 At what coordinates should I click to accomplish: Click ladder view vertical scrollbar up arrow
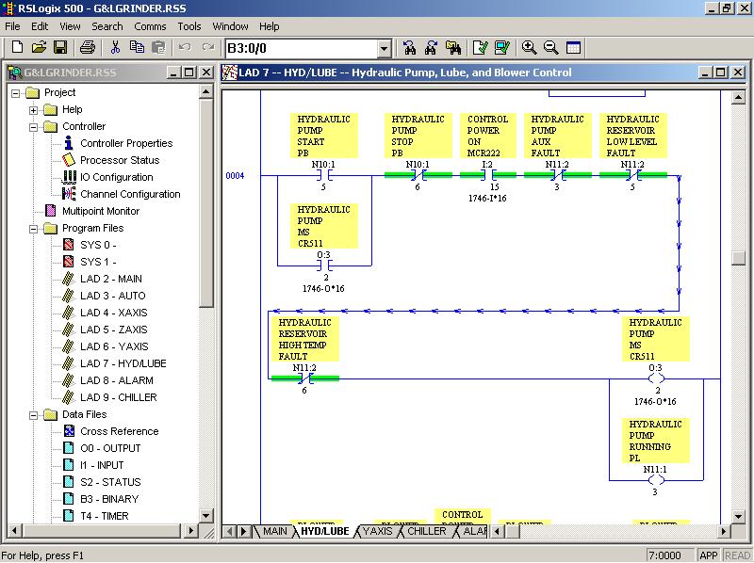tap(738, 98)
